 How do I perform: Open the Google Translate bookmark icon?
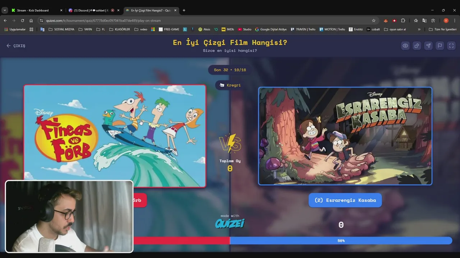42,29
